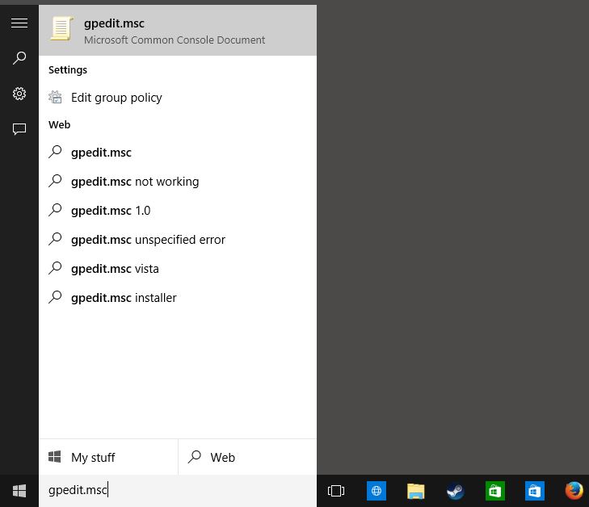This screenshot has height=507, width=589.
Task: Click the Windows Start button on taskbar
Action: pyautogui.click(x=19, y=491)
